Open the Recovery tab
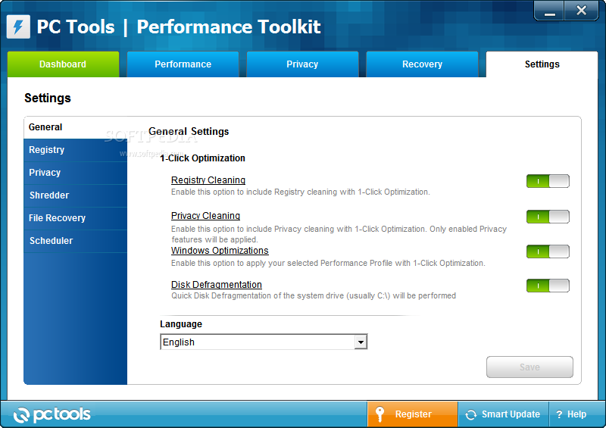 422,64
